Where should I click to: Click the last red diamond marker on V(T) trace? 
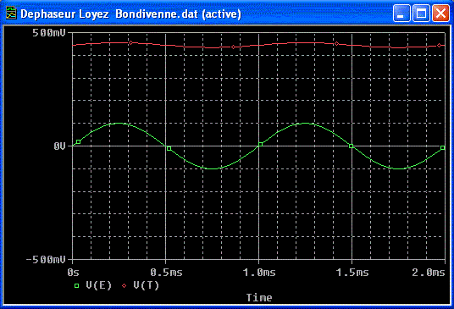pyautogui.click(x=440, y=46)
